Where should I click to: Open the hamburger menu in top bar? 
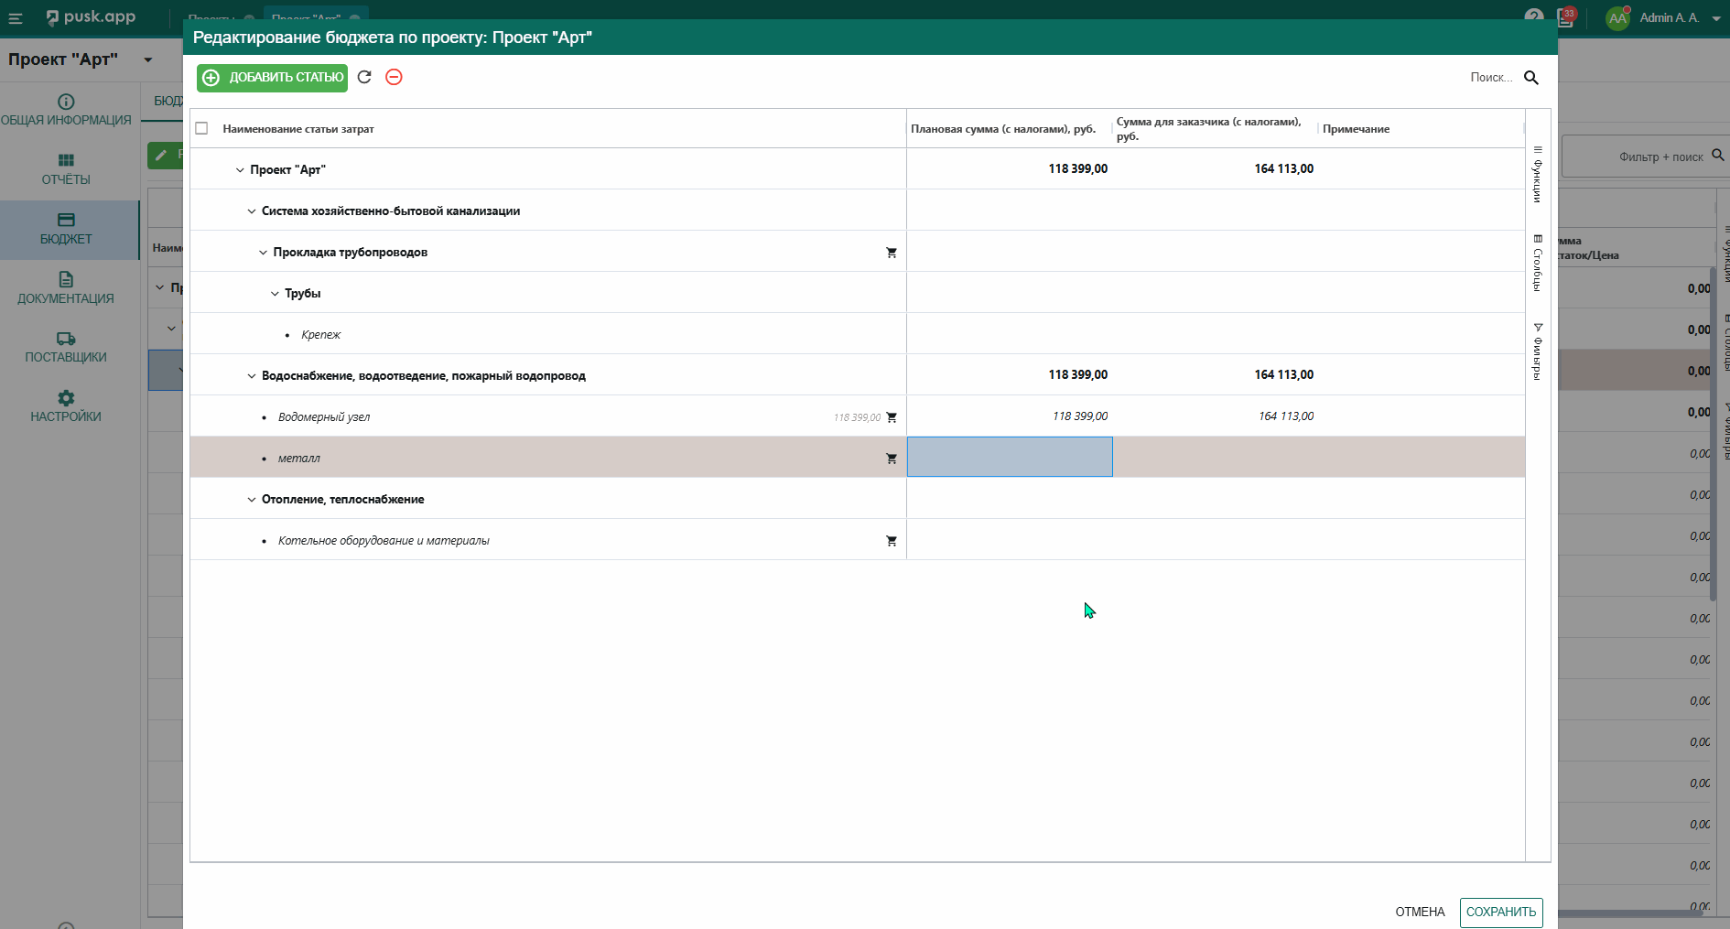[x=16, y=18]
